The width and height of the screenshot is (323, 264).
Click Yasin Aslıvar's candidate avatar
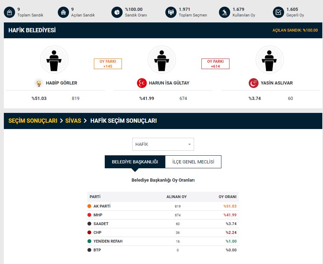[269, 60]
